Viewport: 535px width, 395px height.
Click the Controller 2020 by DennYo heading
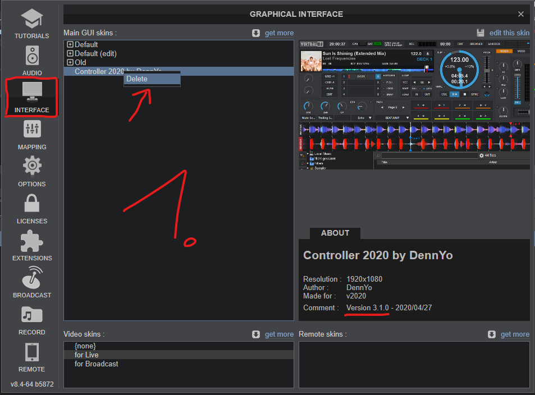378,255
